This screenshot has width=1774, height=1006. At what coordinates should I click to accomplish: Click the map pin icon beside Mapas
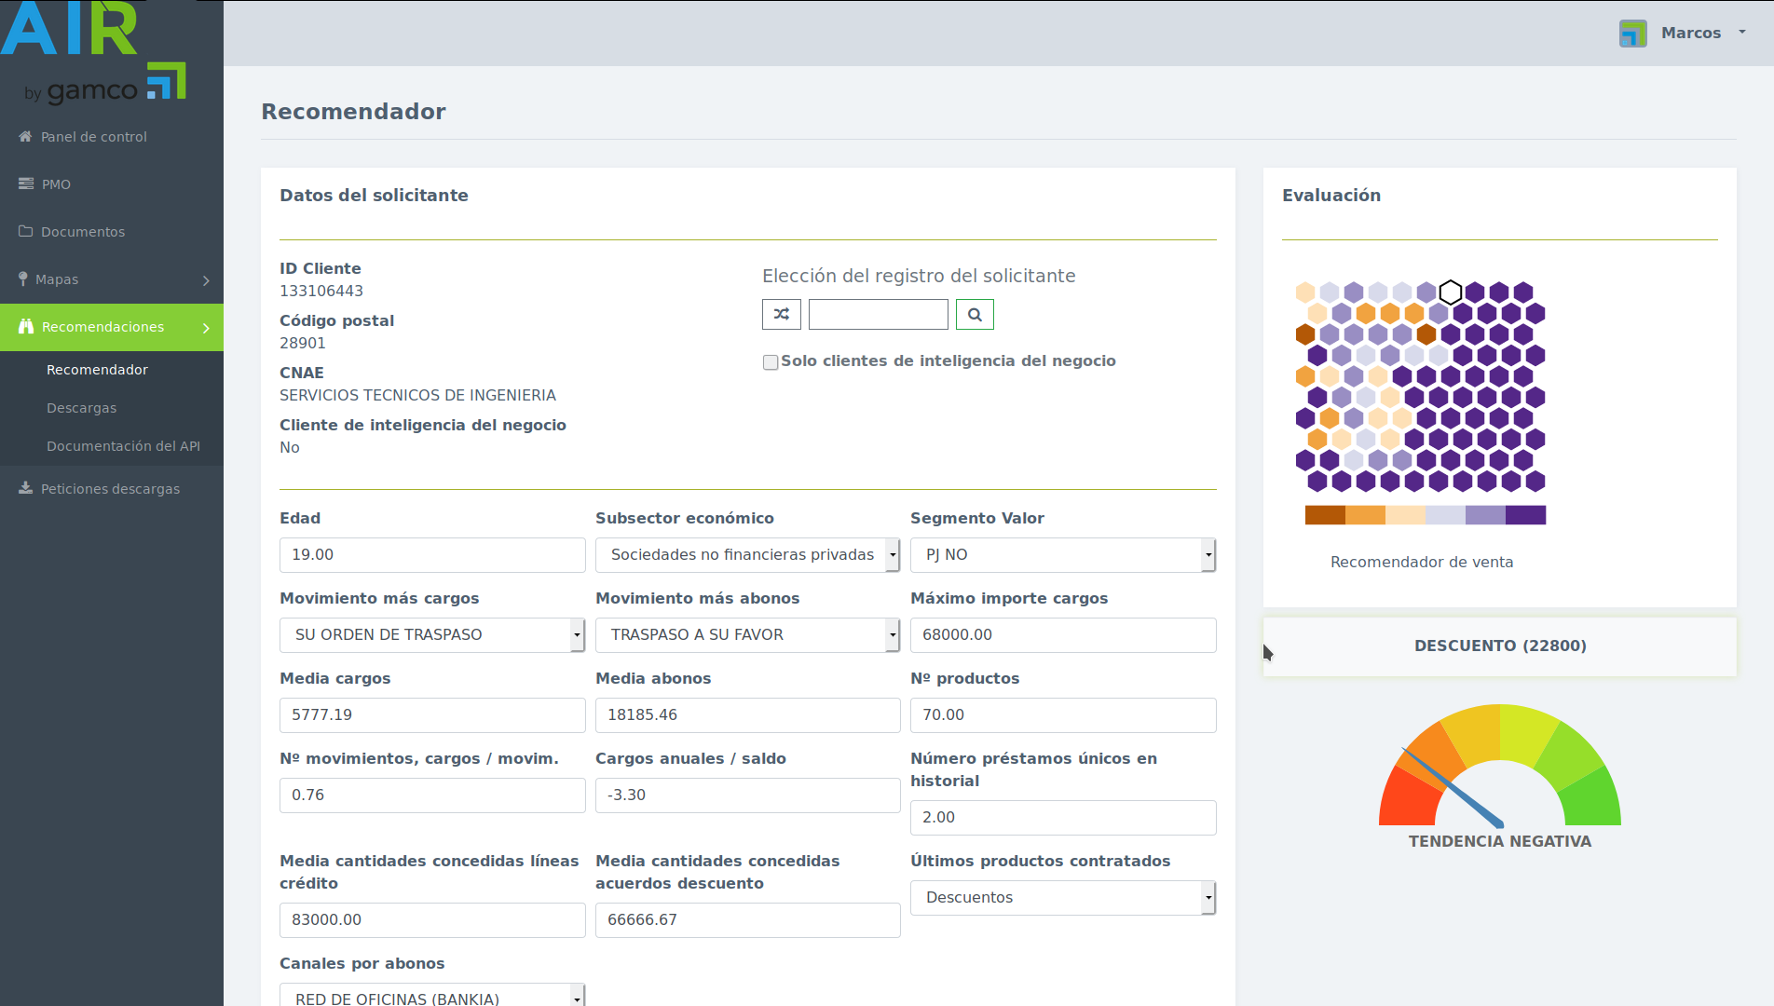click(23, 279)
